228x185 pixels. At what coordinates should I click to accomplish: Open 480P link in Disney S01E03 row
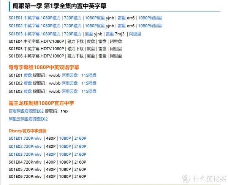coord(51,154)
